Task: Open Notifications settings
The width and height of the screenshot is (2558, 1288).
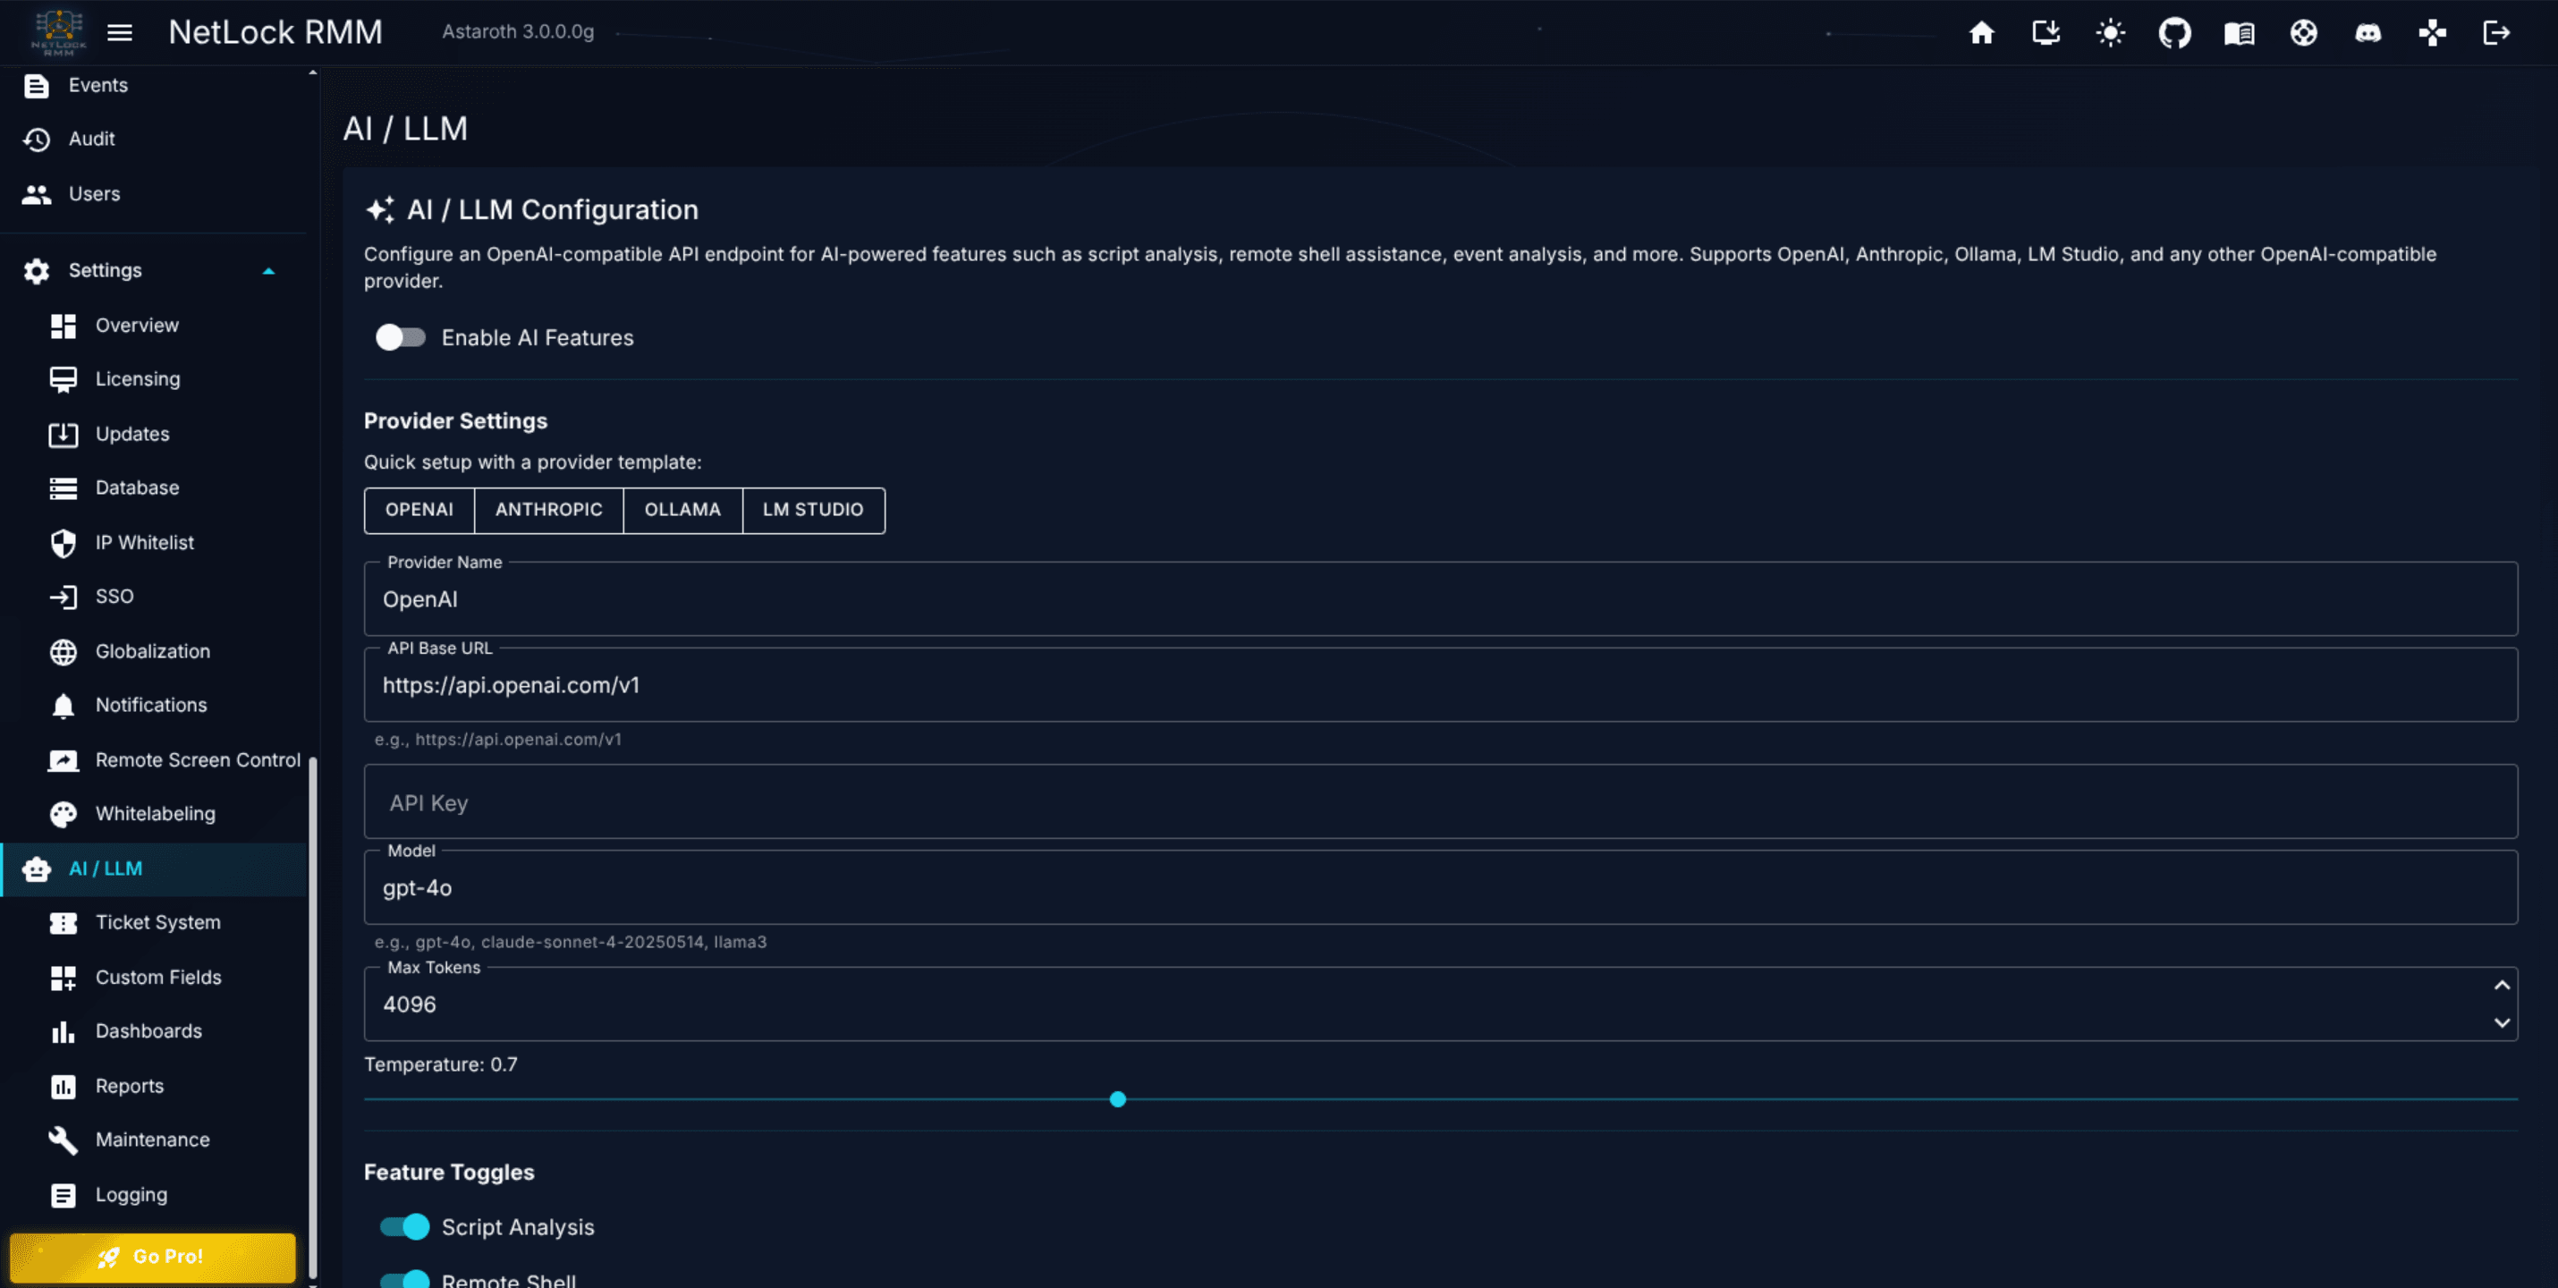Action: [x=154, y=705]
